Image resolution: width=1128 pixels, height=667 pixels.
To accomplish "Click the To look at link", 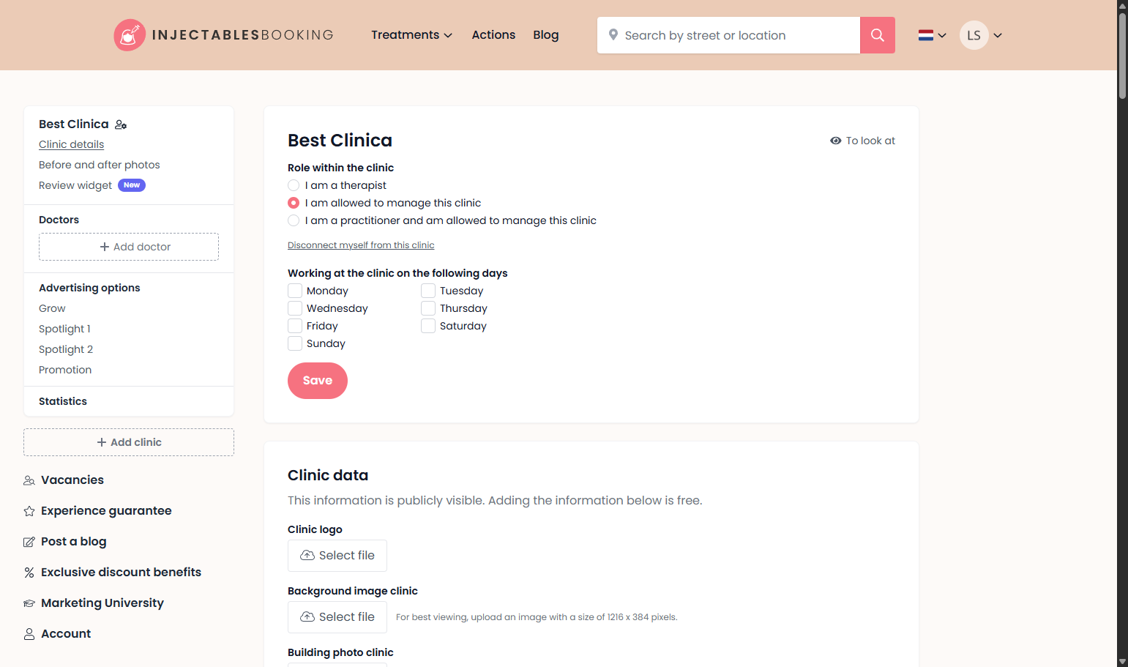I will [x=863, y=141].
